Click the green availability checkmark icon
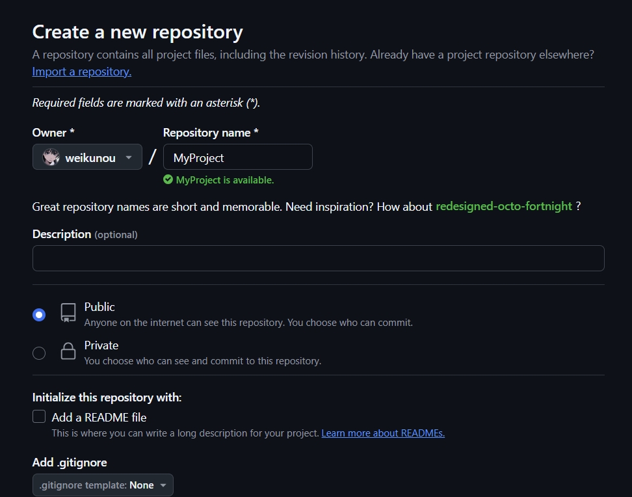The image size is (632, 497). click(168, 180)
